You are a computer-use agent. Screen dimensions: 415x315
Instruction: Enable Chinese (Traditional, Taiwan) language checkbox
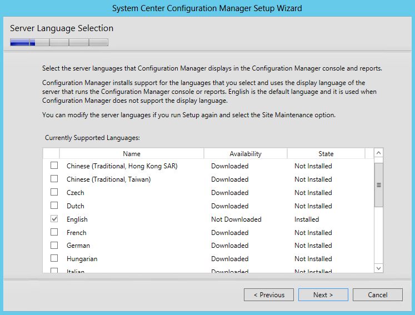pos(54,179)
